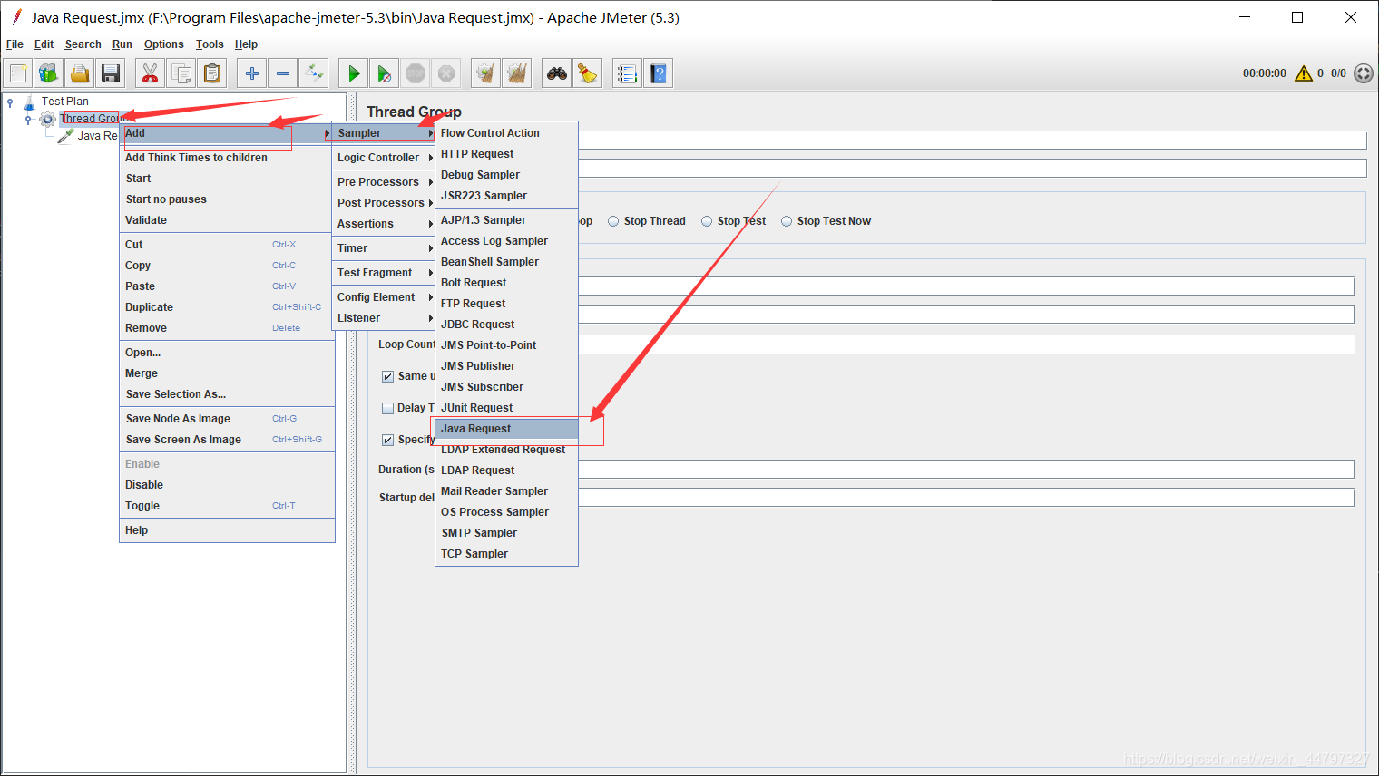This screenshot has height=776, width=1379.
Task: Expand the Assertions submenu
Action: click(384, 224)
